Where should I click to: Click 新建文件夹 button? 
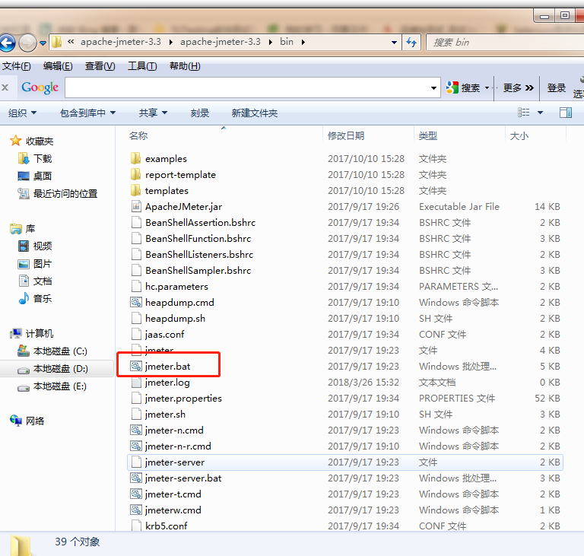(255, 113)
